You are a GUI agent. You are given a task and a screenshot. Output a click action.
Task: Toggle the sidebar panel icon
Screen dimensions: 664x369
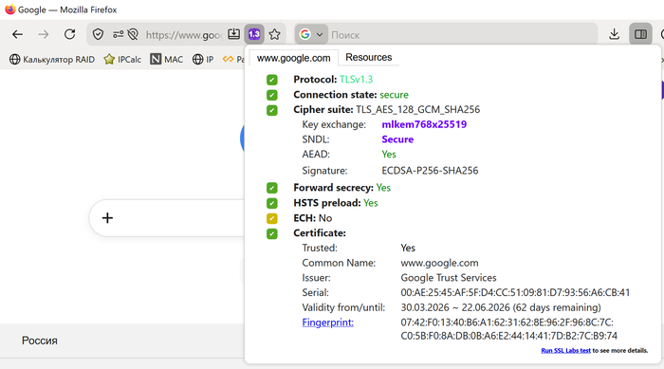640,34
